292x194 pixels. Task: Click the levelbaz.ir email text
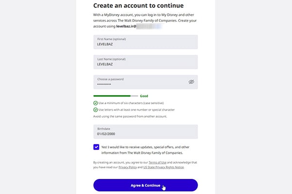pos(126,26)
